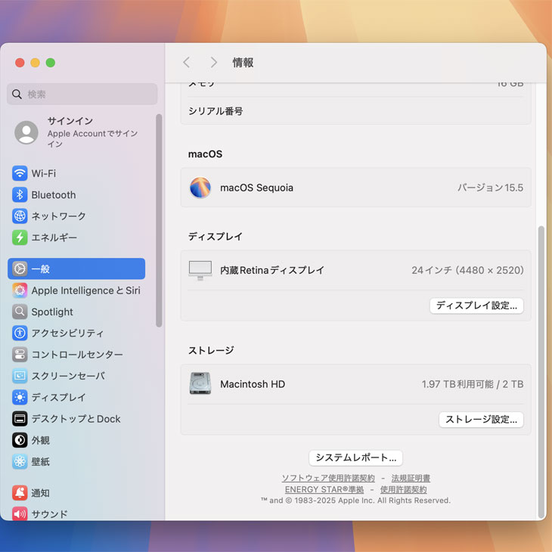Click the main pane scrollbar thumb
Image resolution: width=552 pixels, height=552 pixels.
pyautogui.click(x=541, y=372)
